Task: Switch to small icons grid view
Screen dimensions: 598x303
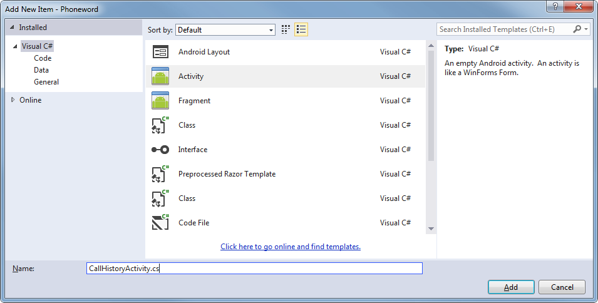Action: pos(286,29)
